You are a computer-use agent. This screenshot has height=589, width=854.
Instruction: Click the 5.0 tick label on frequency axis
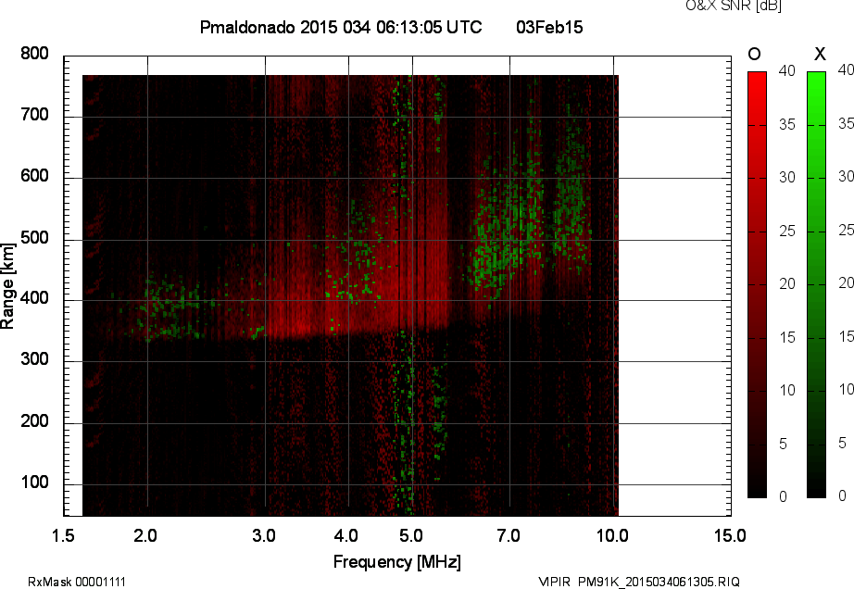coord(411,536)
